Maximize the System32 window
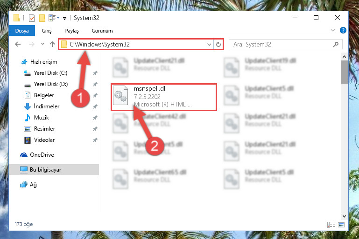Viewport: 359px width, 239px height. 316,18
